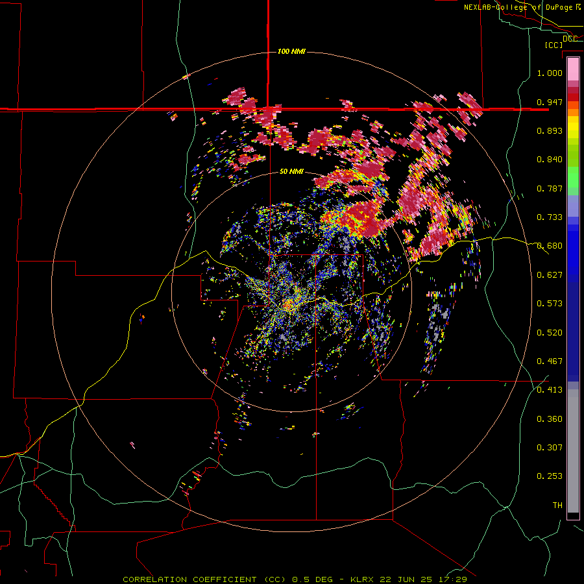Screen dimensions: 584x584
Task: Pick the gray lower color bar section
Action: tap(573, 451)
